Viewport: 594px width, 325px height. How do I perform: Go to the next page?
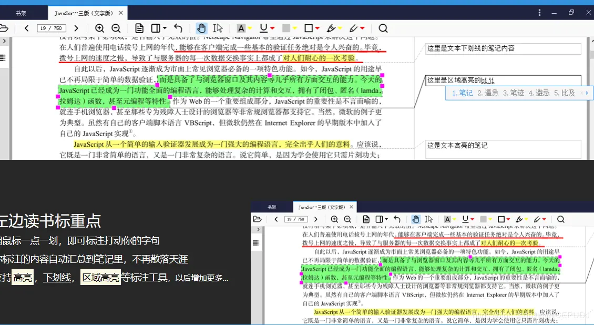click(77, 28)
